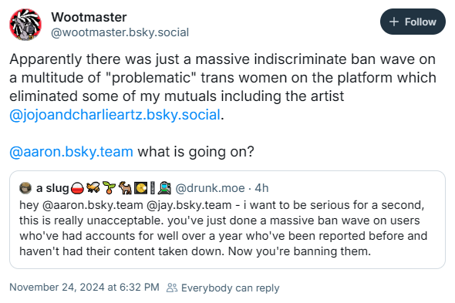
Task: Click the dog emoji in quoted name
Action: [x=125, y=188]
